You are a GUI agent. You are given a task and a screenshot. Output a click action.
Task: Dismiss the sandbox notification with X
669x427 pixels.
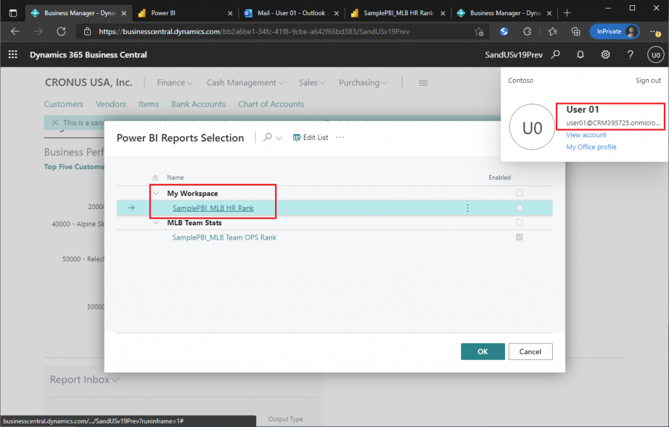[55, 123]
